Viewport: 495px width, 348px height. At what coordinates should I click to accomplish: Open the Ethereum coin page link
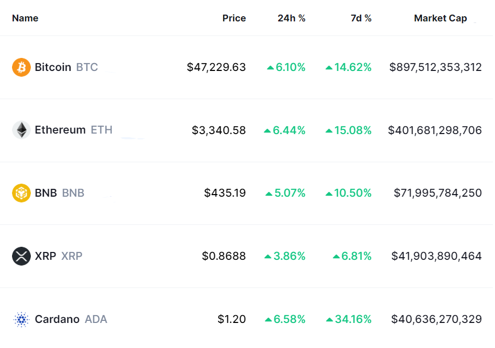(x=60, y=130)
